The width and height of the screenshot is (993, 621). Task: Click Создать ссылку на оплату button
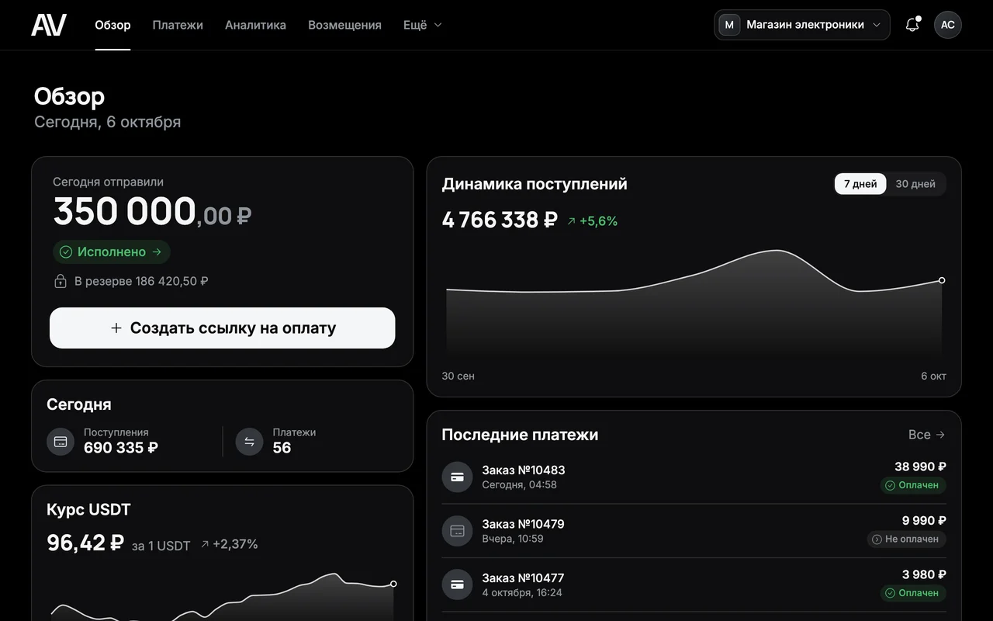point(223,328)
